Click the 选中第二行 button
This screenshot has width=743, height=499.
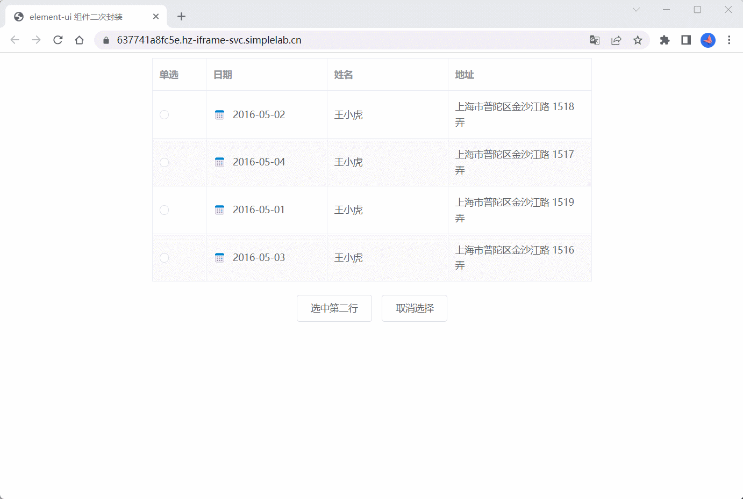(x=334, y=308)
